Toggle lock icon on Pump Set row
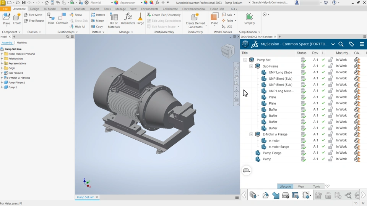Screen dimensions: 367x206 (330, 60)
